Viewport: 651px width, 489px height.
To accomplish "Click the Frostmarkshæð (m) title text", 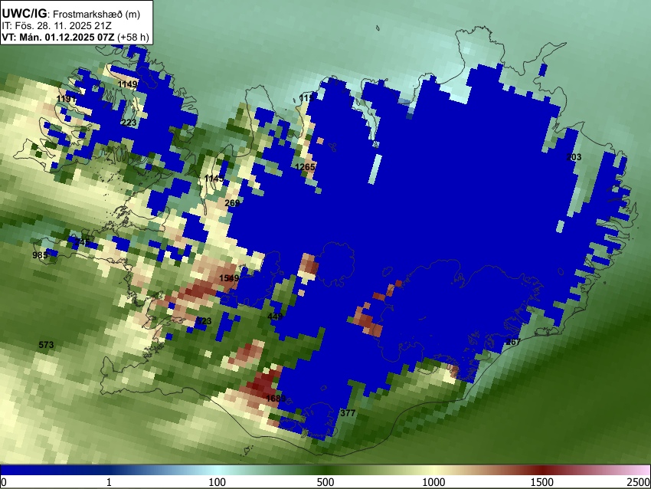I will point(97,14).
